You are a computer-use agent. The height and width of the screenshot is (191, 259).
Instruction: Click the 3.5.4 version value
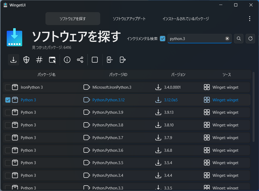(x=168, y=163)
